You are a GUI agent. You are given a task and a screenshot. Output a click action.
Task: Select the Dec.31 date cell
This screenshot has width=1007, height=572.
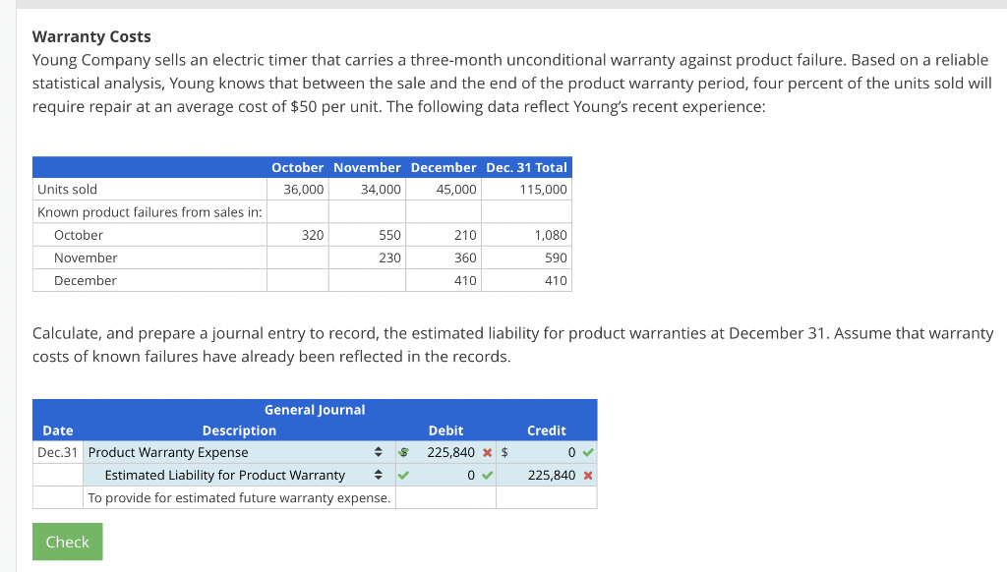[x=57, y=452]
